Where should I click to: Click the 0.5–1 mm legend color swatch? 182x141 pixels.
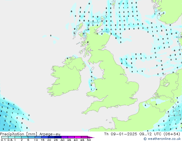[11, 137]
